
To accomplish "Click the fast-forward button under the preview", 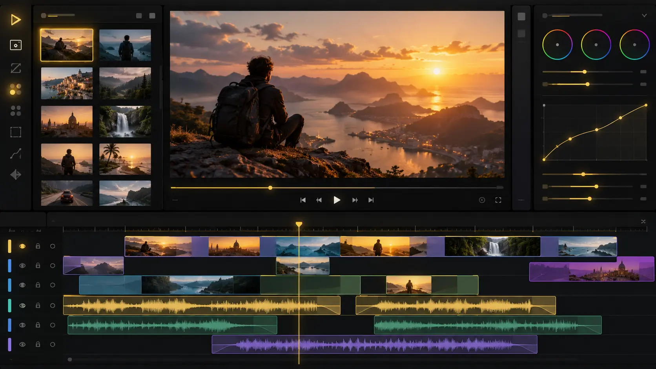I will 355,200.
